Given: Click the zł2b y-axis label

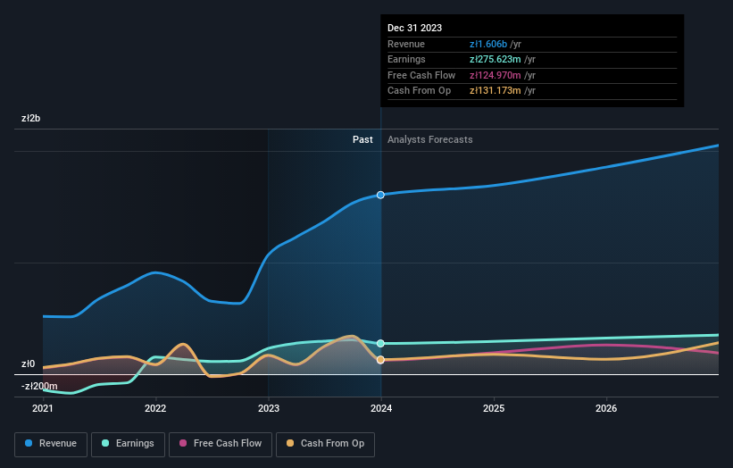Looking at the screenshot, I should click(31, 118).
